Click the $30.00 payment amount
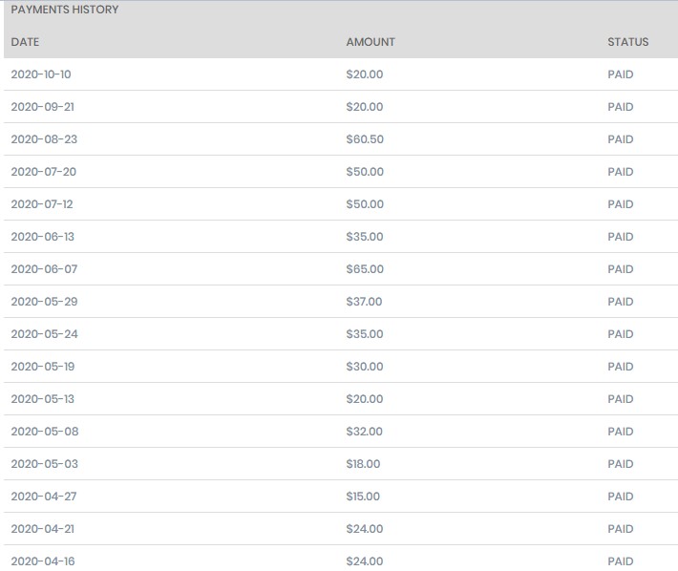The height and width of the screenshot is (571, 678). tap(365, 366)
